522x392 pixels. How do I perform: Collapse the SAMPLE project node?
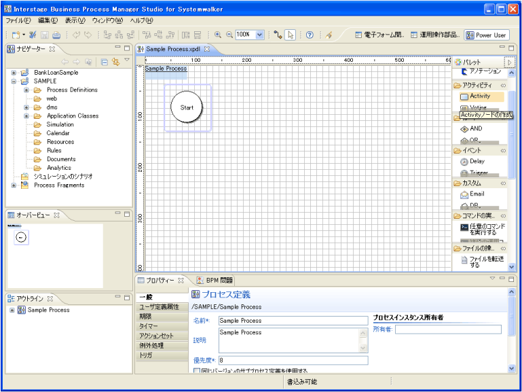pos(14,82)
